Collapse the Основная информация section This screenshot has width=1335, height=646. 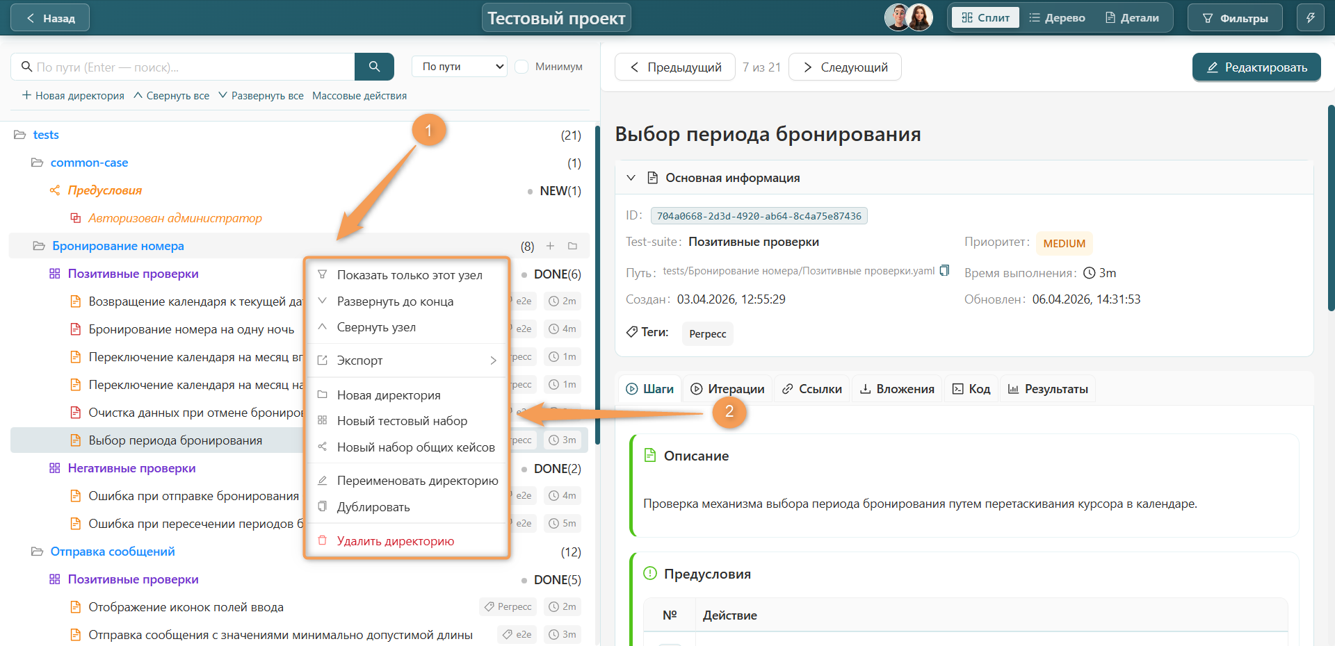(631, 178)
